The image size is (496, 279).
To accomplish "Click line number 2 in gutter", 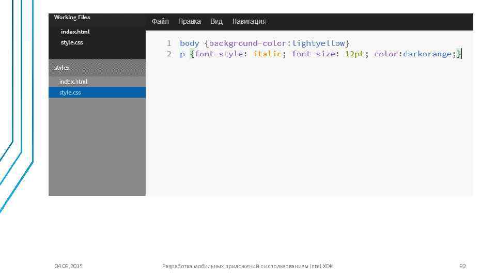I will 169,54.
